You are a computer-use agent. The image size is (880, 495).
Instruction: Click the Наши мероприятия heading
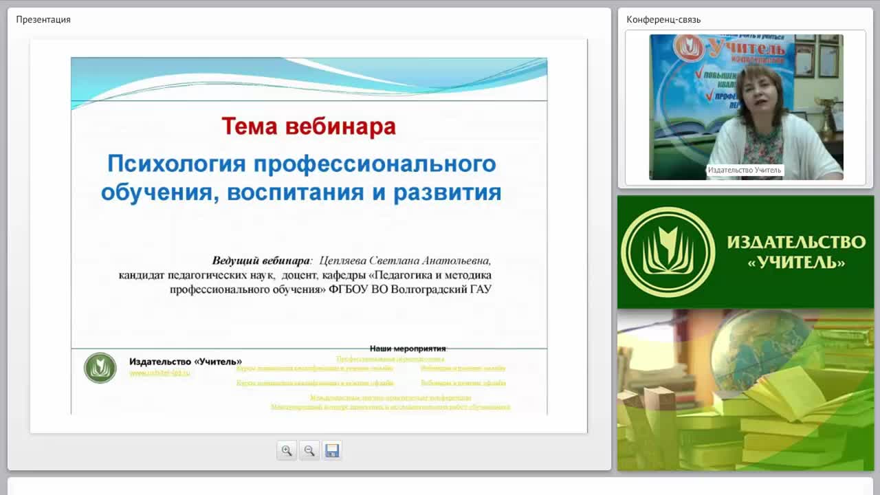pyautogui.click(x=408, y=349)
